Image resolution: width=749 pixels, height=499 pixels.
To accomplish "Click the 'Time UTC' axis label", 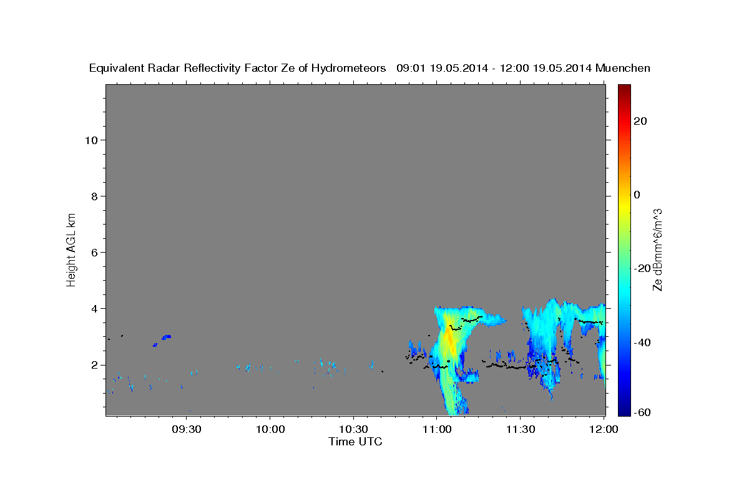I will 355,442.
